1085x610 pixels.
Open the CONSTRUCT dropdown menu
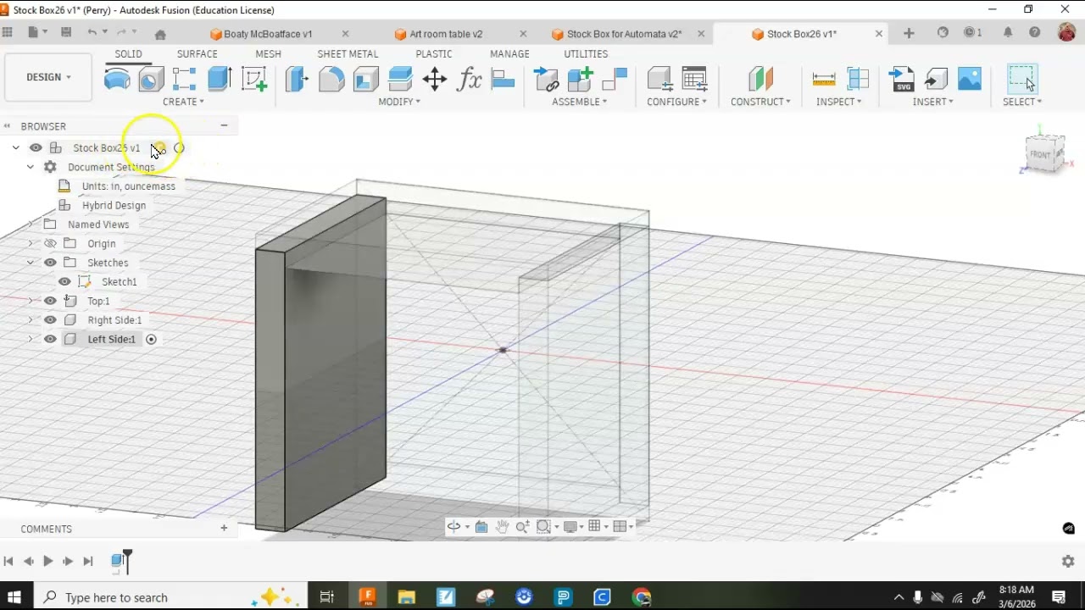[x=760, y=102]
